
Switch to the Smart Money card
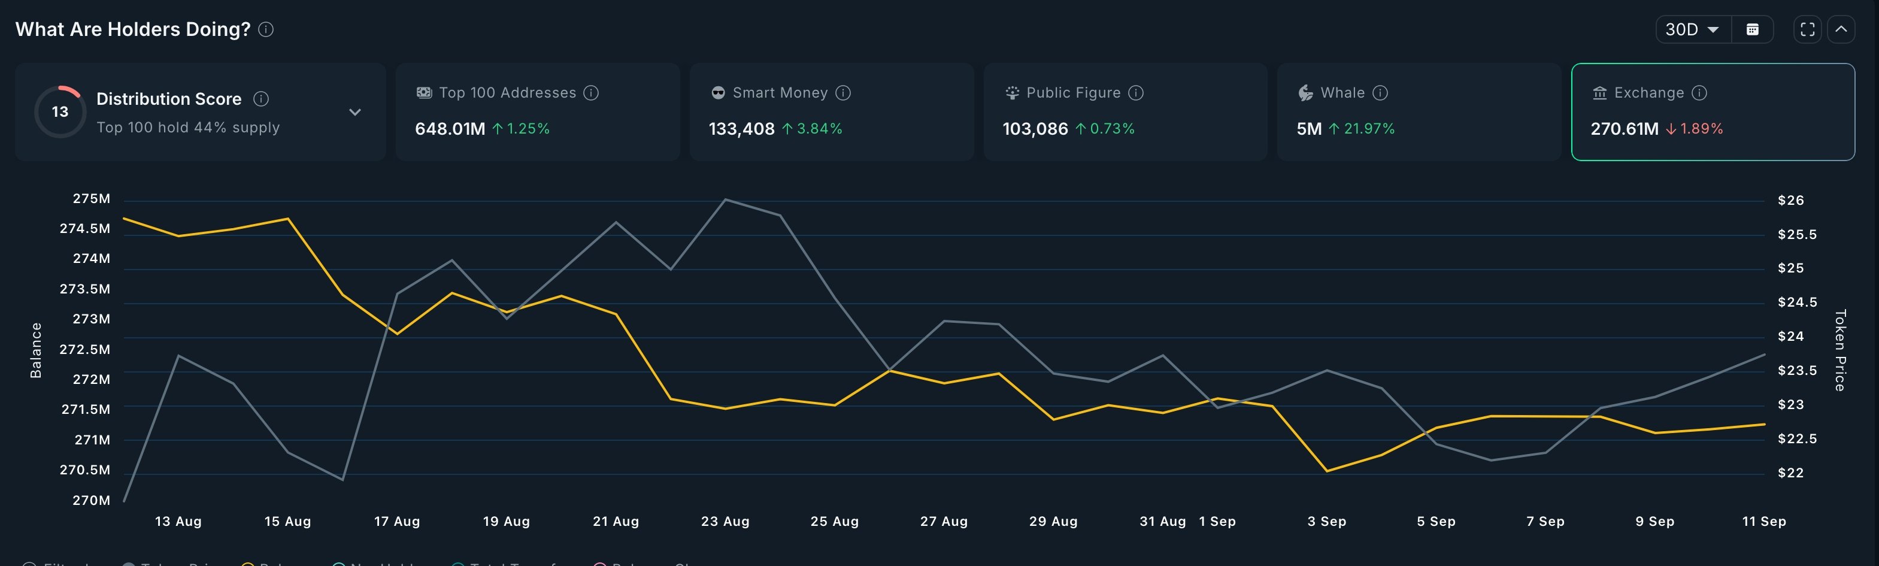[832, 111]
